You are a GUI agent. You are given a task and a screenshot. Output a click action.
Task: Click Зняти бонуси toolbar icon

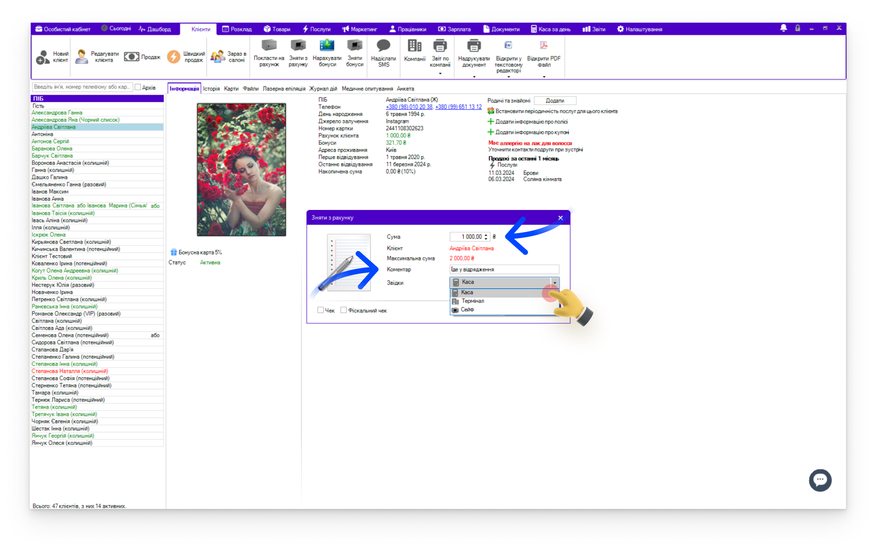pyautogui.click(x=355, y=45)
